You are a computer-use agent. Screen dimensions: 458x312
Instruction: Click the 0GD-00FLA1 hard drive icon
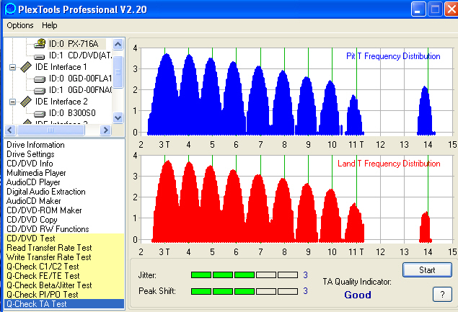click(40, 79)
